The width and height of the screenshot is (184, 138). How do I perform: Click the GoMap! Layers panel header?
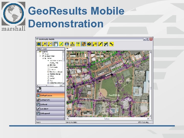click(51, 49)
